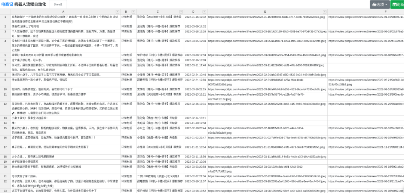Screen dimensions: 404x193
Task: Select the cell with date 2022-02-16 13:09
Action: pyautogui.click(x=195, y=60)
